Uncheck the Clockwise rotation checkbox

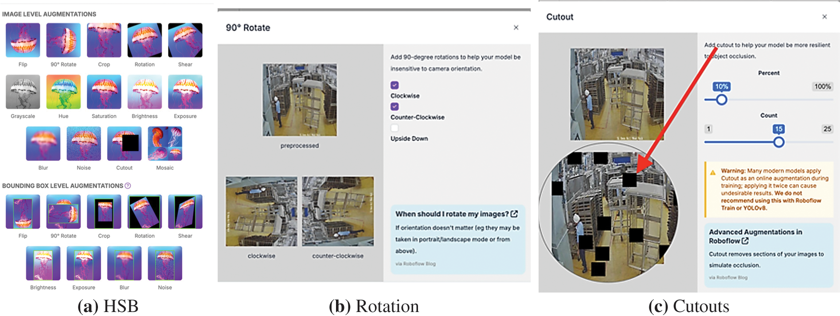(395, 85)
